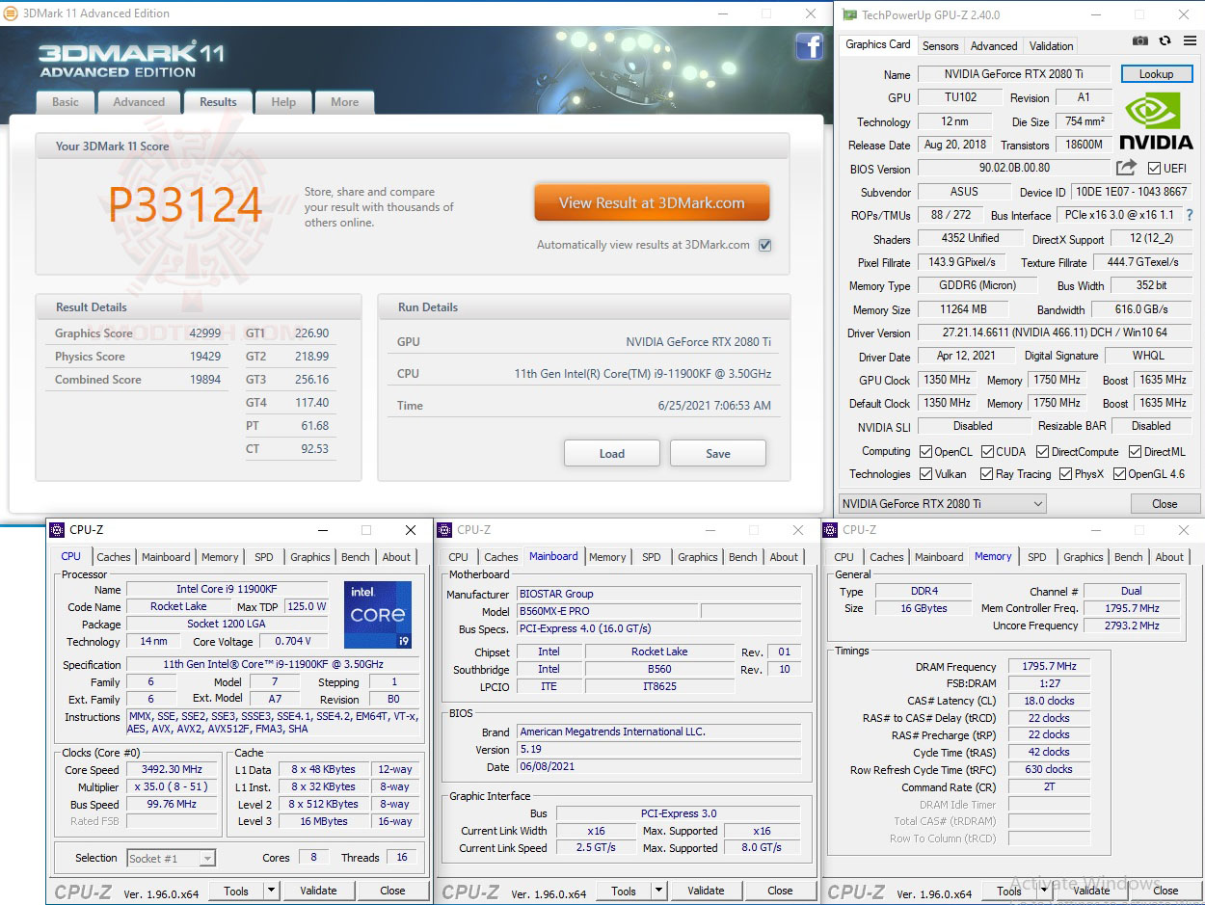Viewport: 1205px width, 905px height.
Task: Click the CPU-Z Memory window title icon
Action: 830,529
